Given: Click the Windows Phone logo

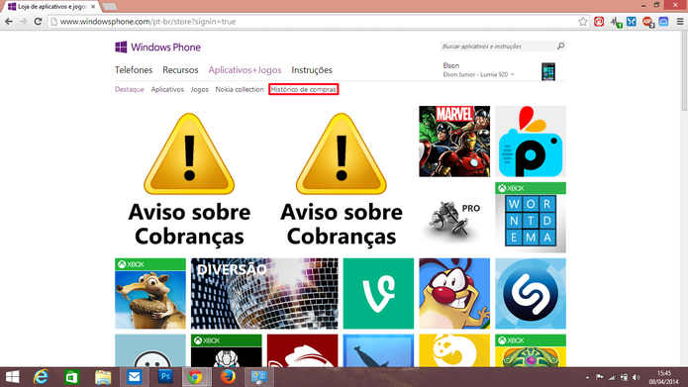Looking at the screenshot, I should tap(157, 47).
